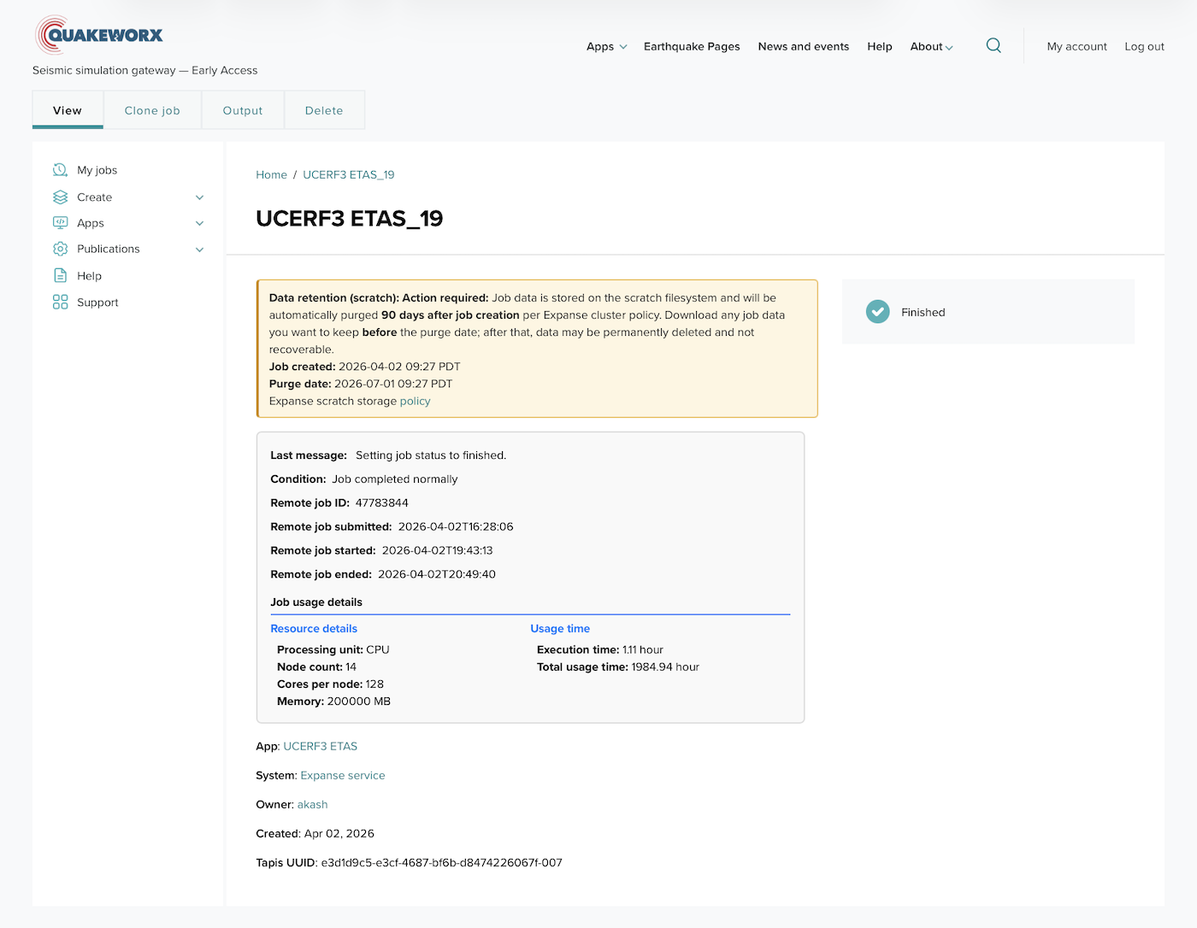Open the Clone job tab
The height and width of the screenshot is (928, 1197).
(x=152, y=109)
